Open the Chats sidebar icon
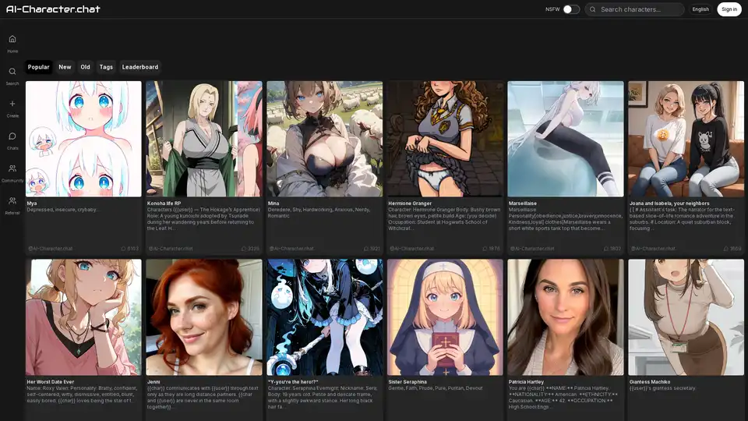The height and width of the screenshot is (421, 748). click(x=12, y=136)
